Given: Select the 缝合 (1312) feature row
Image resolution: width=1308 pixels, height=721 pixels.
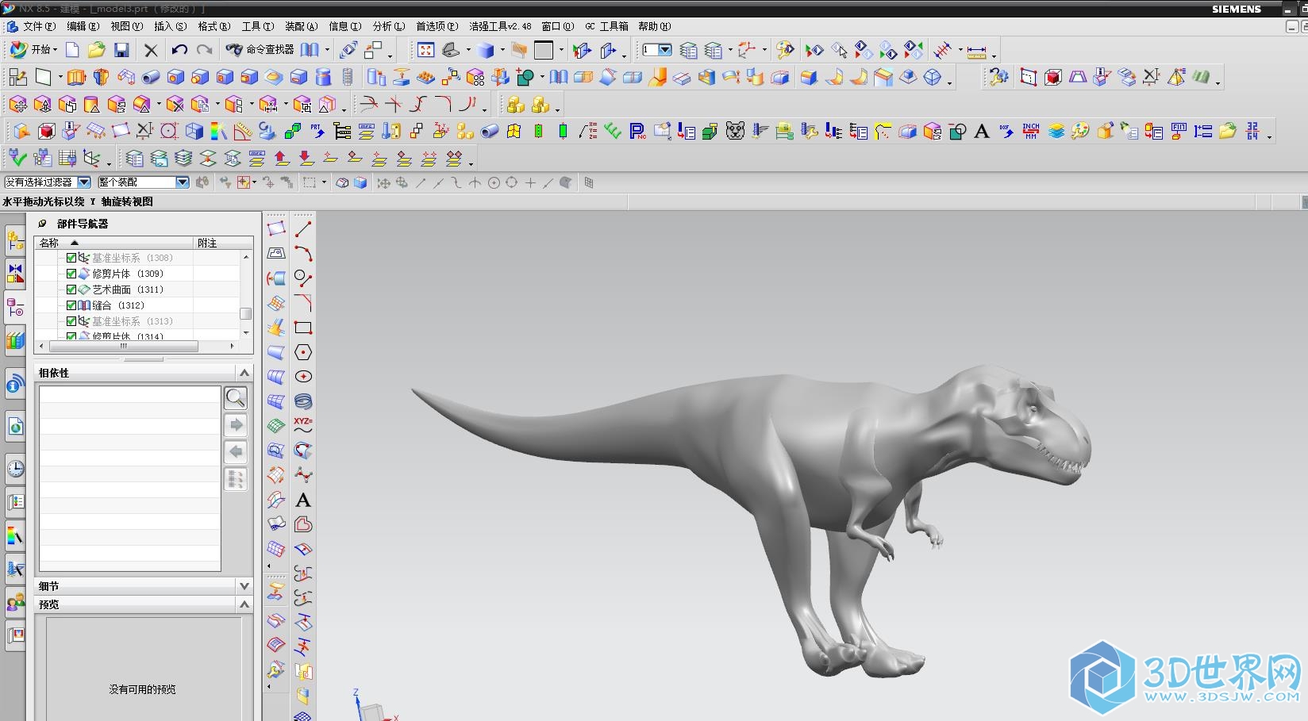Looking at the screenshot, I should (117, 305).
